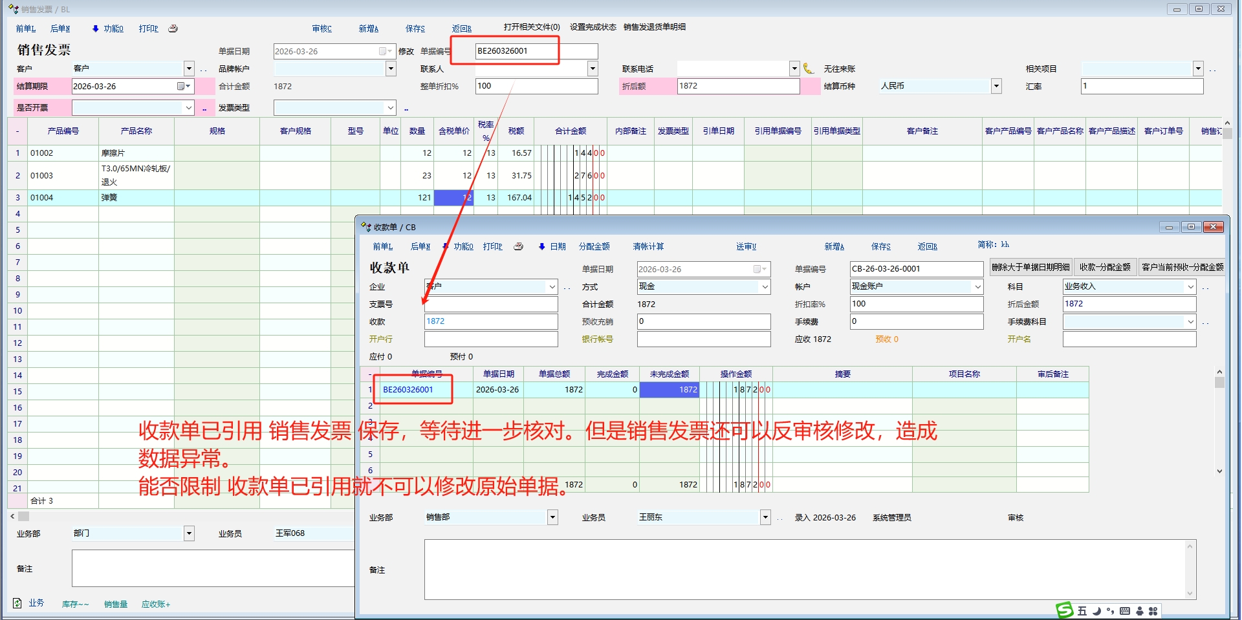The height and width of the screenshot is (620, 1242).
Task: Click the phone icon beside 联系电话
Action: tap(808, 69)
